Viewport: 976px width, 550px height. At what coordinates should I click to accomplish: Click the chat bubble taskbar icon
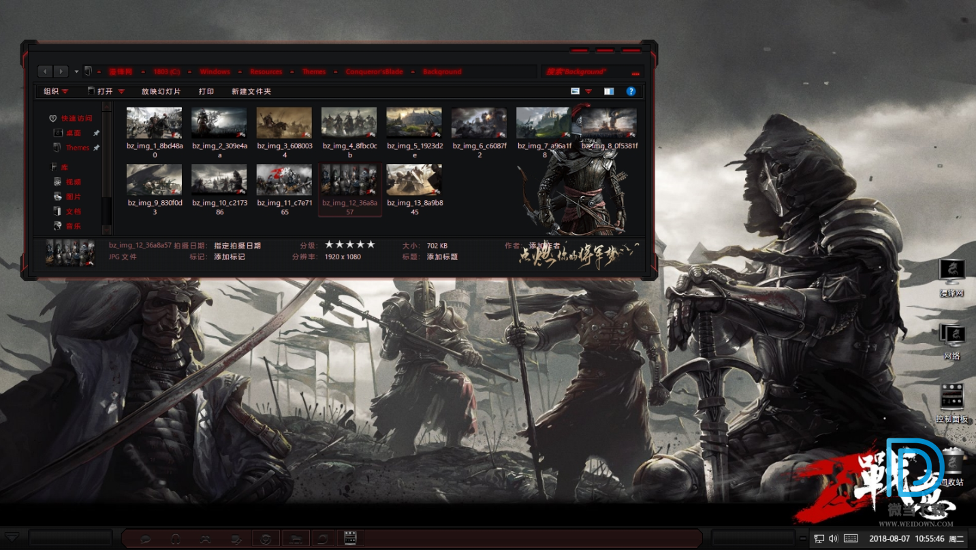[145, 538]
